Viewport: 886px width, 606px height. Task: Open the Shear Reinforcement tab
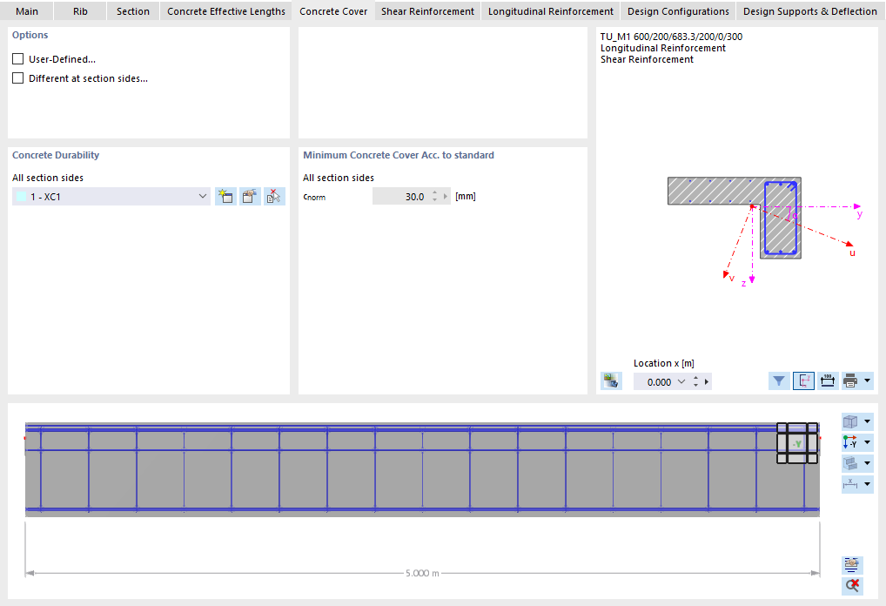click(427, 10)
